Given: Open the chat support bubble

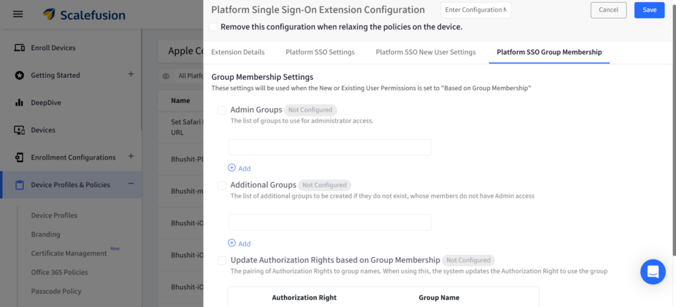Looking at the screenshot, I should point(652,271).
